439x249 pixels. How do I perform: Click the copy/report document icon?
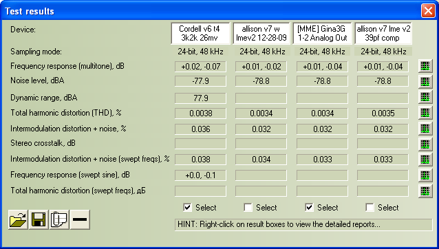tap(59, 219)
